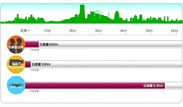This screenshot has width=183, height=107.
Task: Click the 日進量5.4Km label
Action: point(153,85)
